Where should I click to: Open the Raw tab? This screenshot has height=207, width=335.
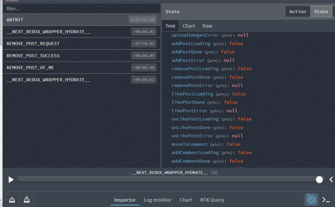click(x=207, y=26)
